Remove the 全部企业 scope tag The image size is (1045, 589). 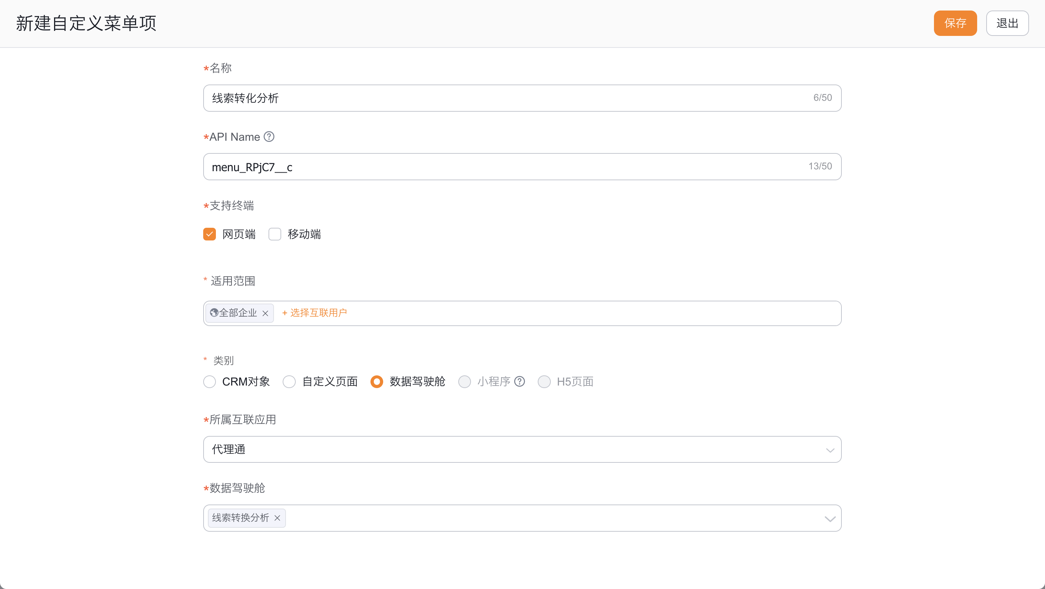[266, 313]
